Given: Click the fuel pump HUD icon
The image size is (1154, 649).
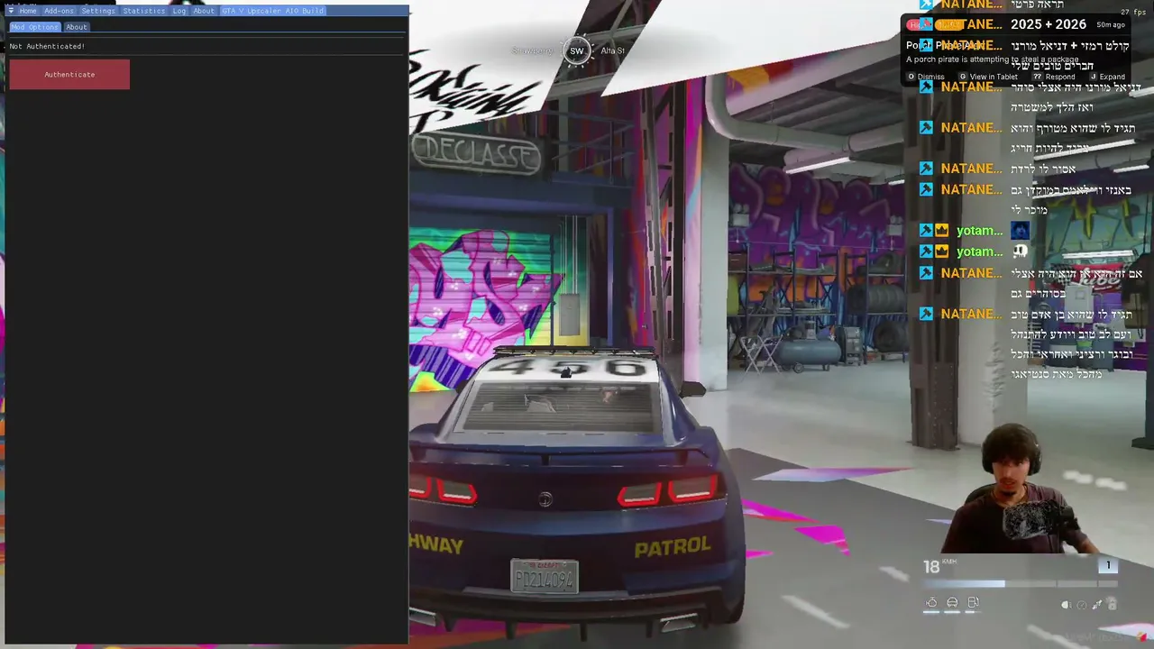Looking at the screenshot, I should point(973,603).
